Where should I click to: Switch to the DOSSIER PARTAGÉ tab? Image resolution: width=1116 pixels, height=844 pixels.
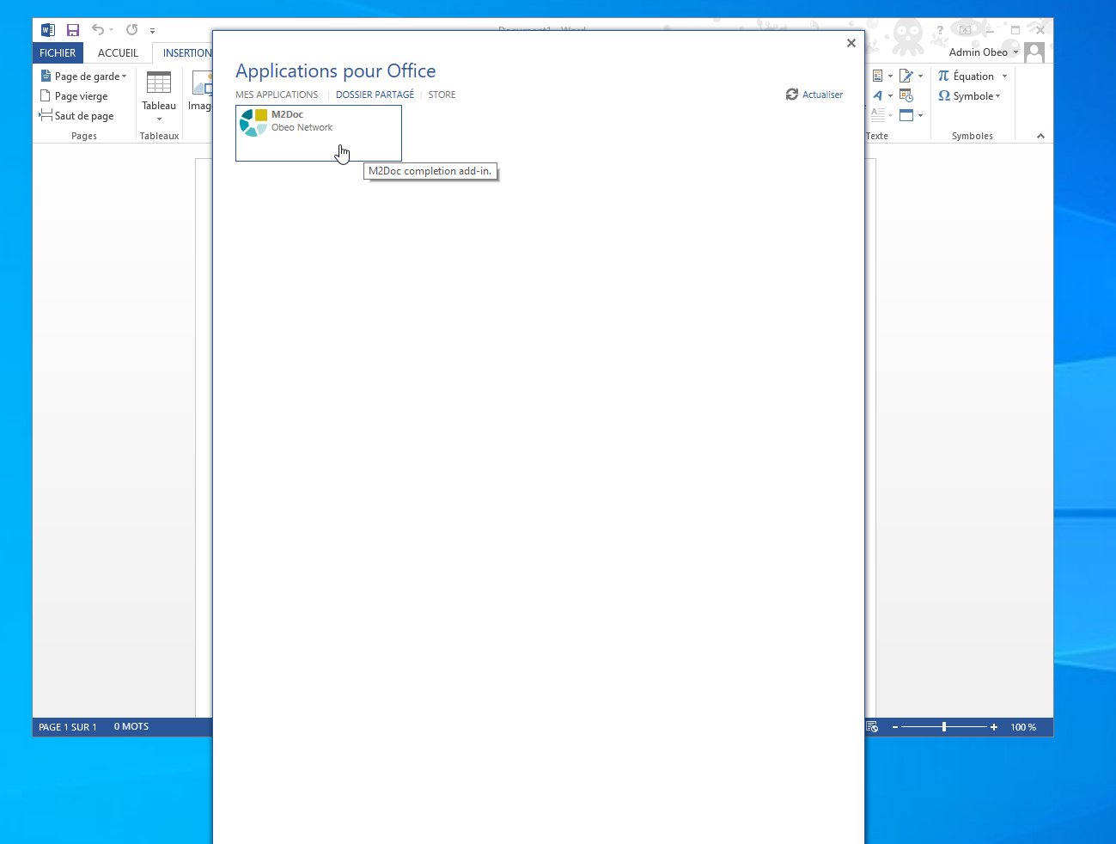pos(375,95)
